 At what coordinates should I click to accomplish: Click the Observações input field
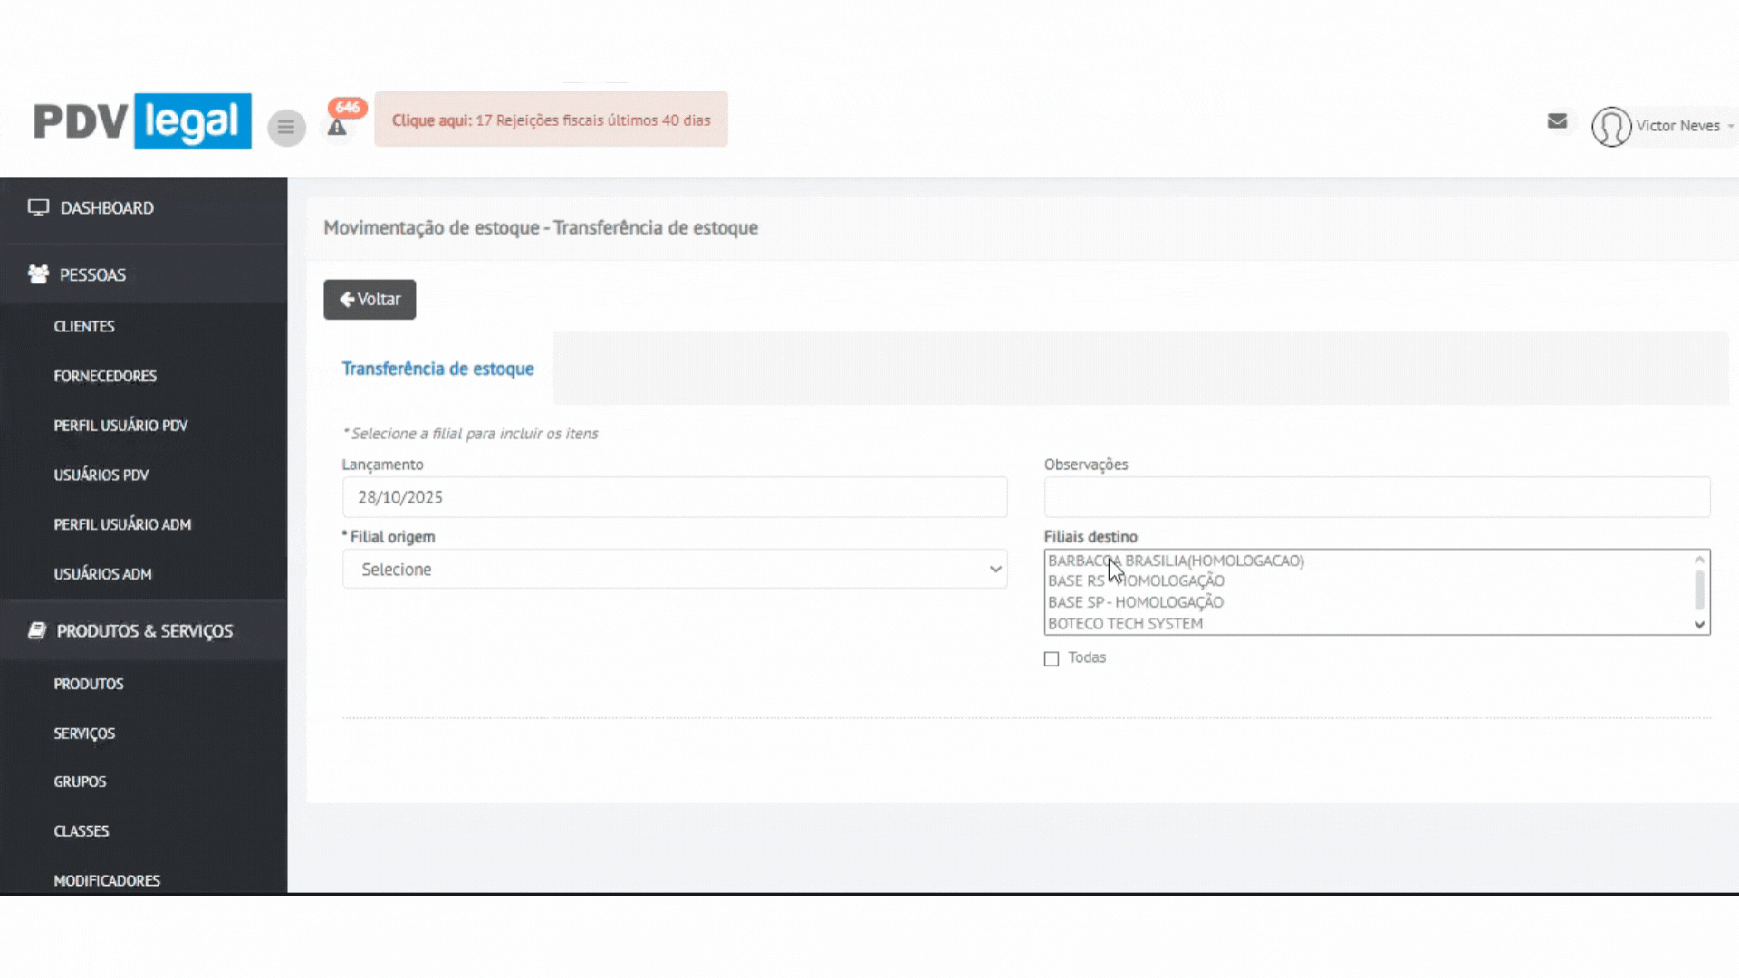(1377, 497)
